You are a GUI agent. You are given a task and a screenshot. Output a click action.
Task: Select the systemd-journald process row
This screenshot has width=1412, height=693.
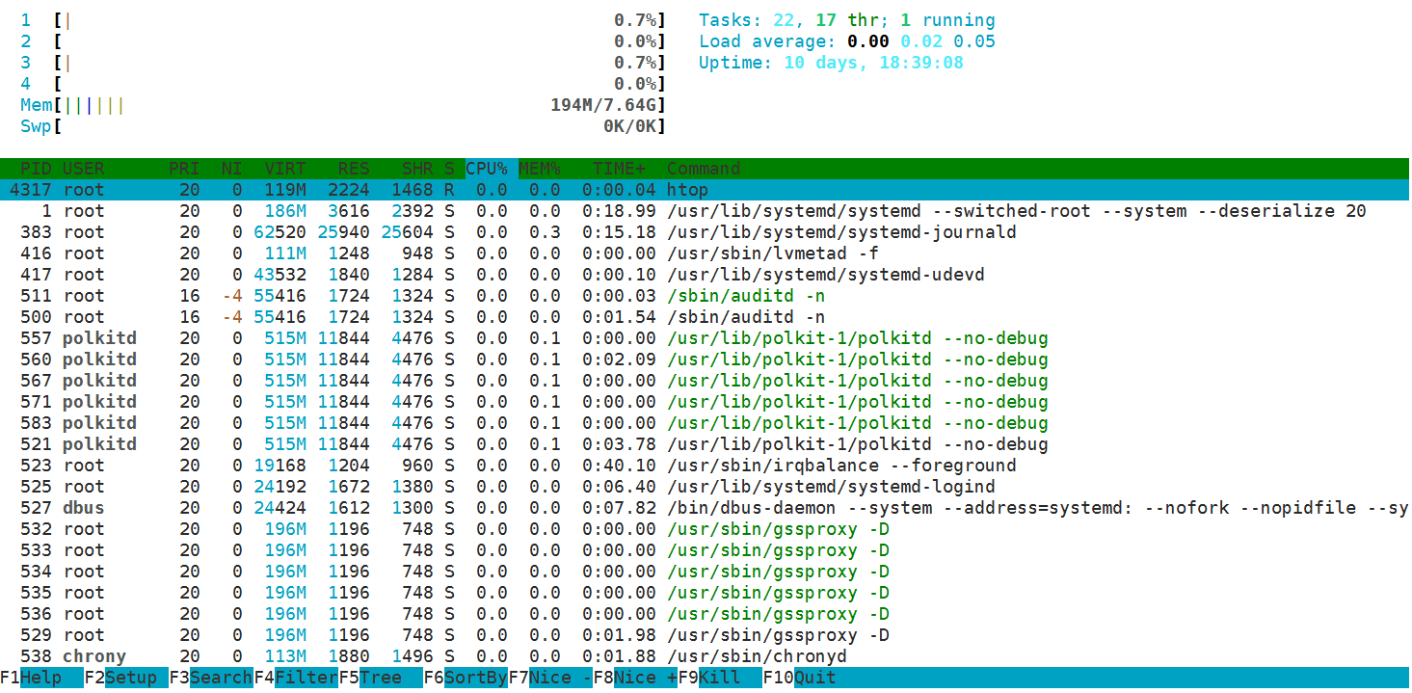705,232
